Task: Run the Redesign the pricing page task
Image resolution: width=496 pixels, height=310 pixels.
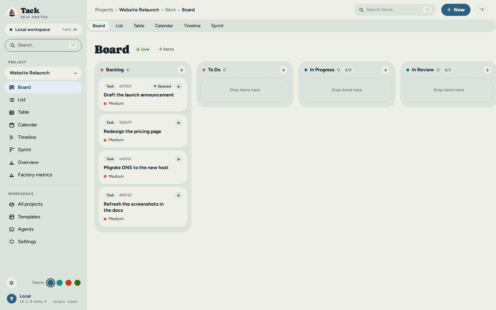Action: tap(179, 123)
